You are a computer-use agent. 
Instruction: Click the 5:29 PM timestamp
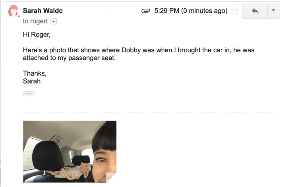point(166,11)
